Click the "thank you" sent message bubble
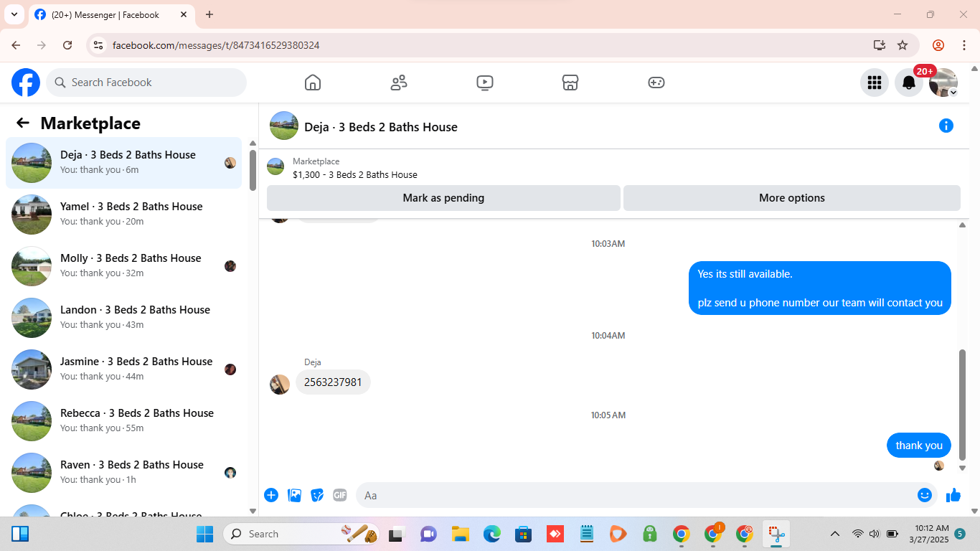This screenshot has width=980, height=551. [919, 446]
